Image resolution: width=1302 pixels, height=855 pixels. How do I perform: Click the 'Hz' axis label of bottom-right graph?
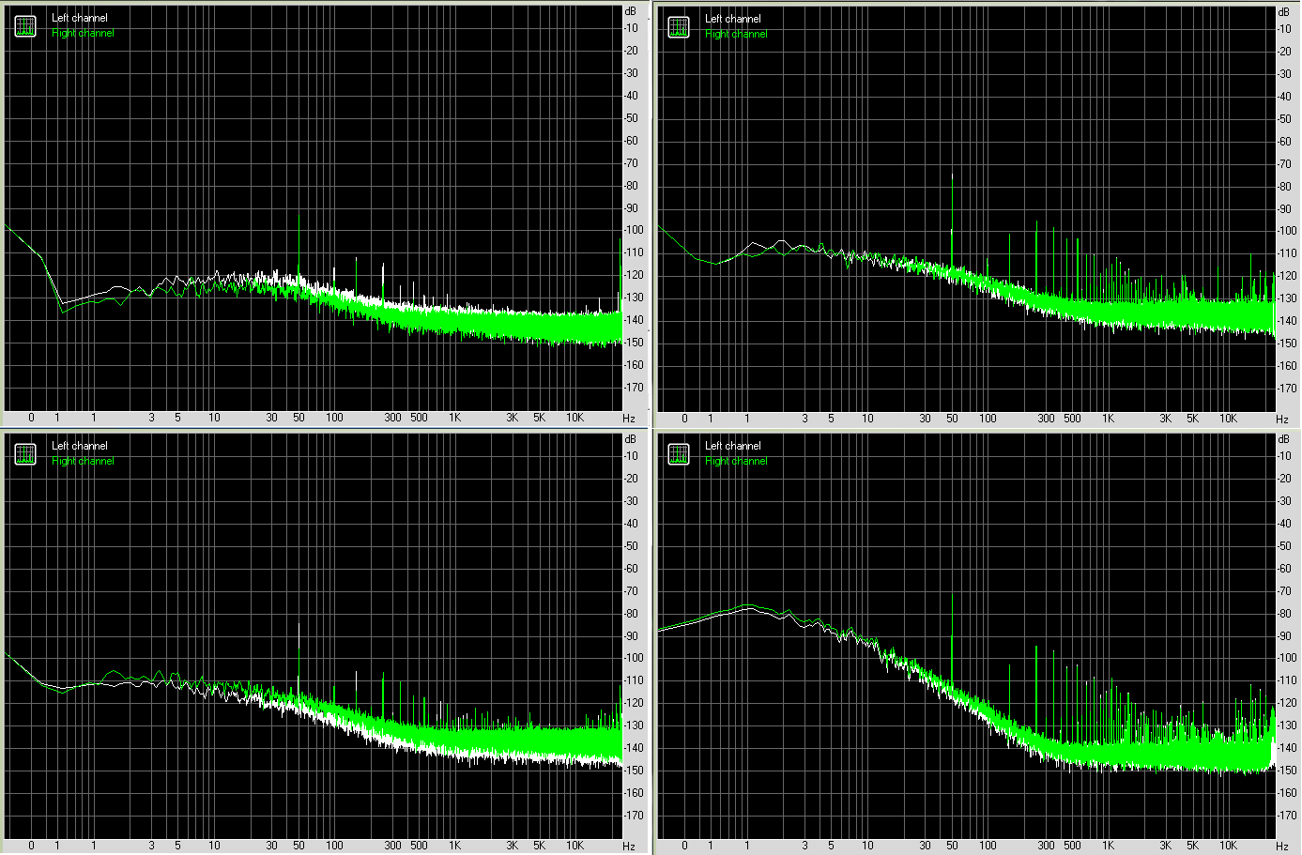[x=1282, y=847]
